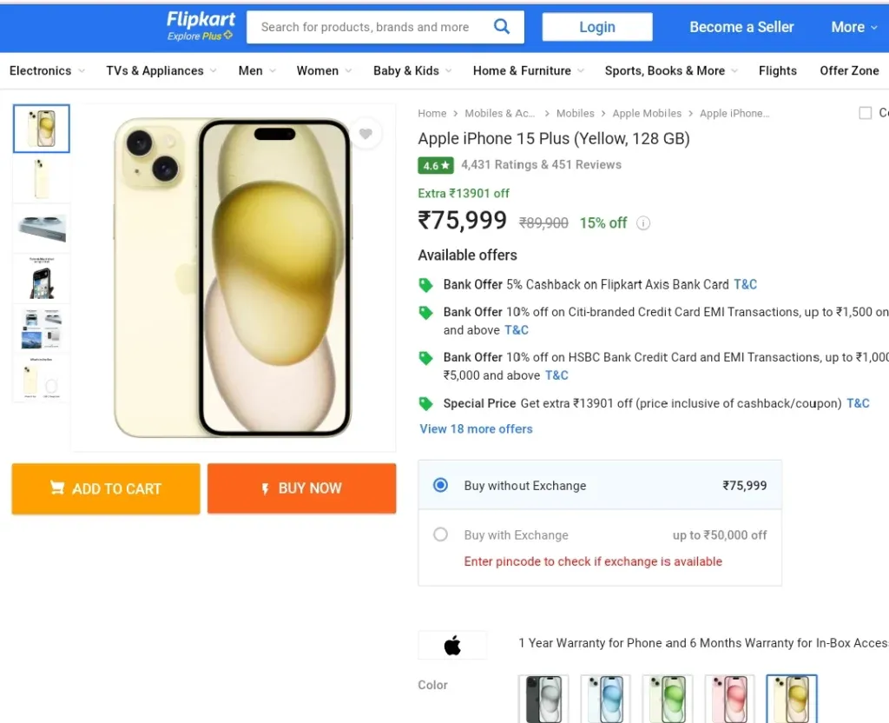The image size is (889, 723).
Task: Open View 18 more offers link
Action: 476,429
